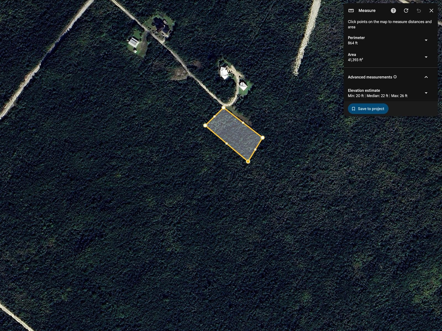Click the restart measurement icon
Screen dimensions: 442x331
(x=406, y=10)
